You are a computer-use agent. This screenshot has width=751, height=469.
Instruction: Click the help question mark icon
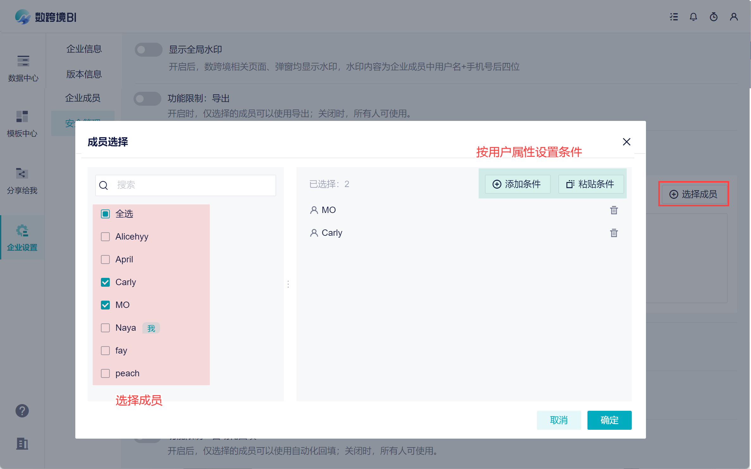[x=22, y=411]
